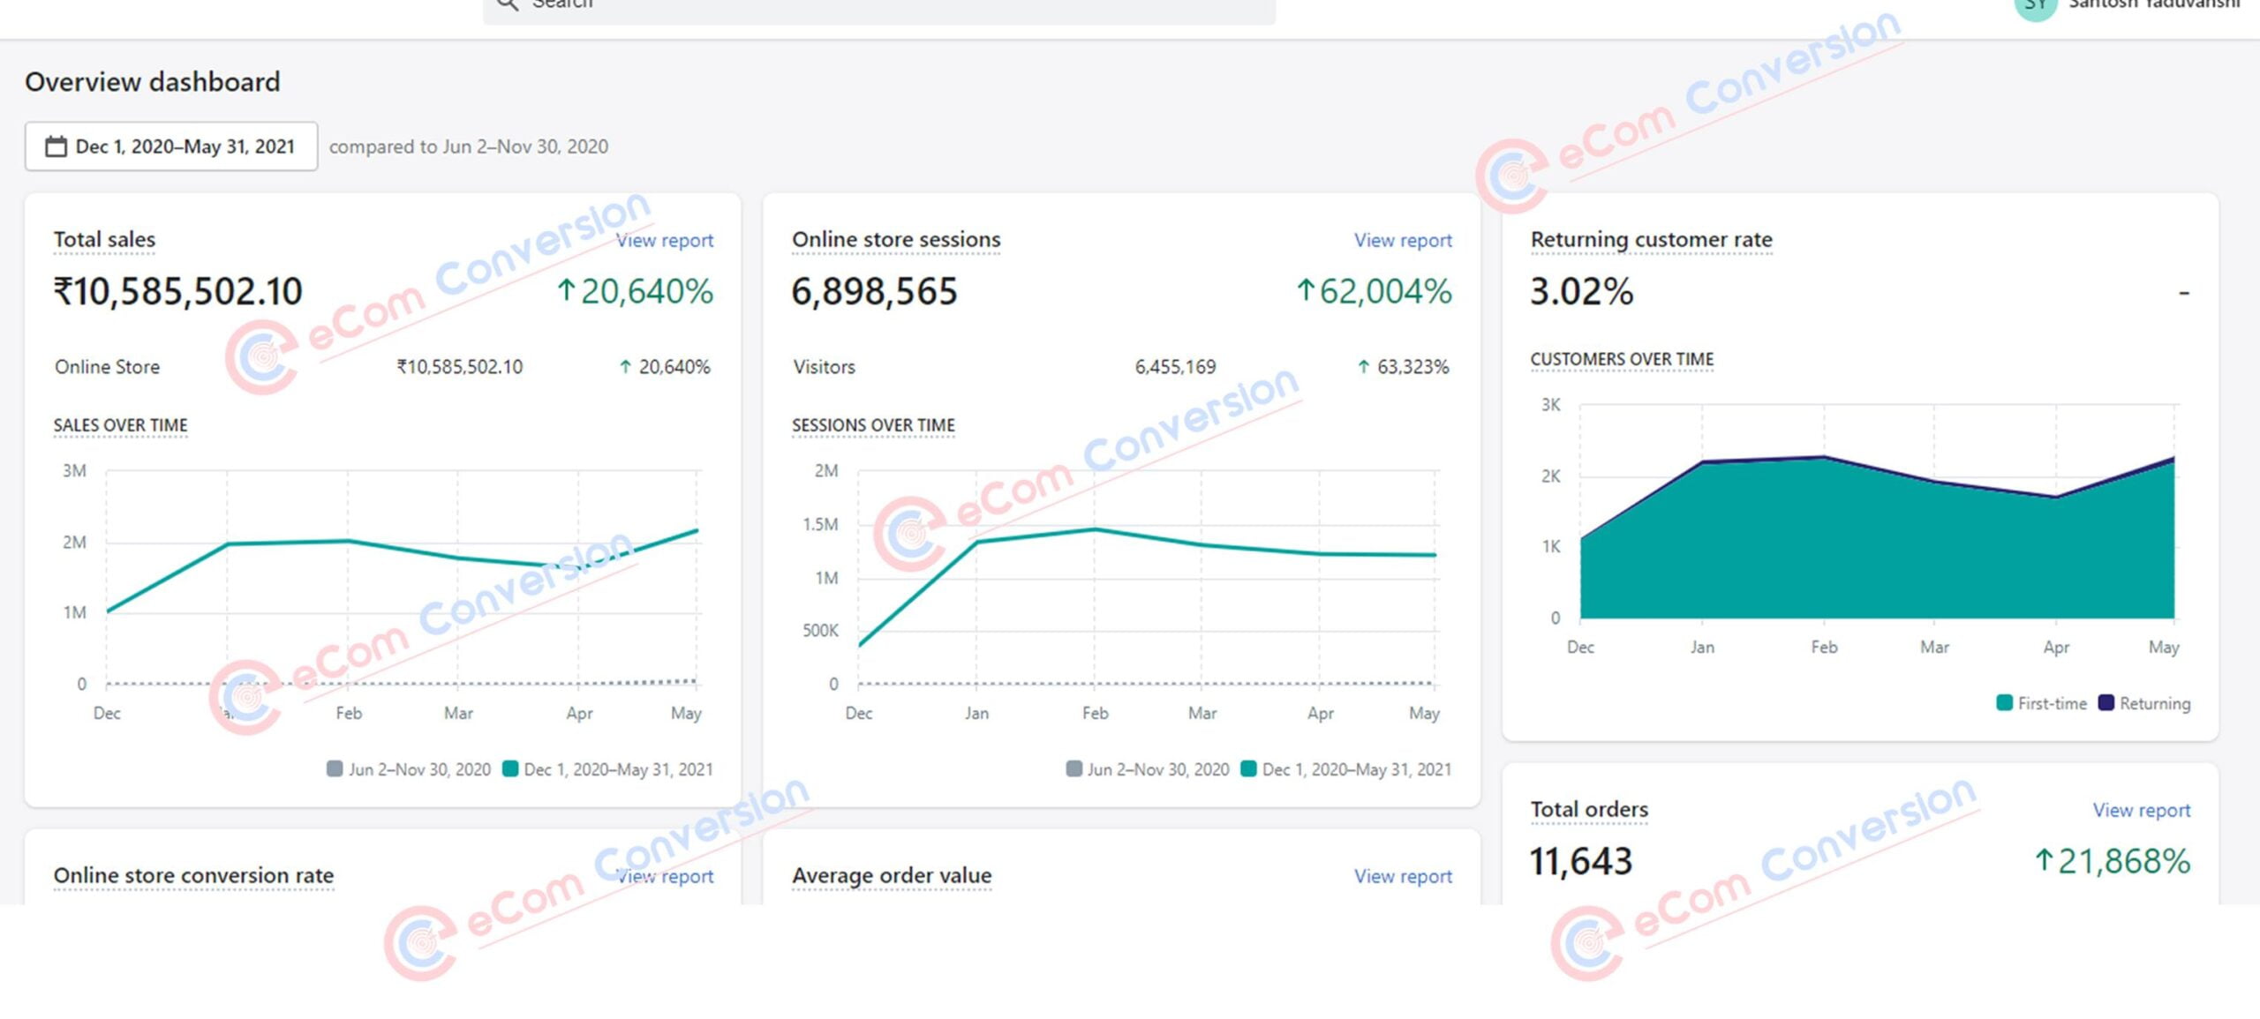Click compared to Jun 2–Nov 30, 2020 text
The height and width of the screenshot is (1019, 2260).
469,146
